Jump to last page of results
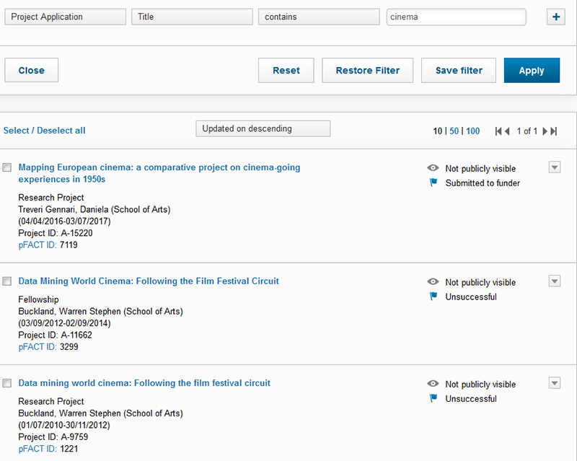Screen dimensions: 577x461 point(554,131)
